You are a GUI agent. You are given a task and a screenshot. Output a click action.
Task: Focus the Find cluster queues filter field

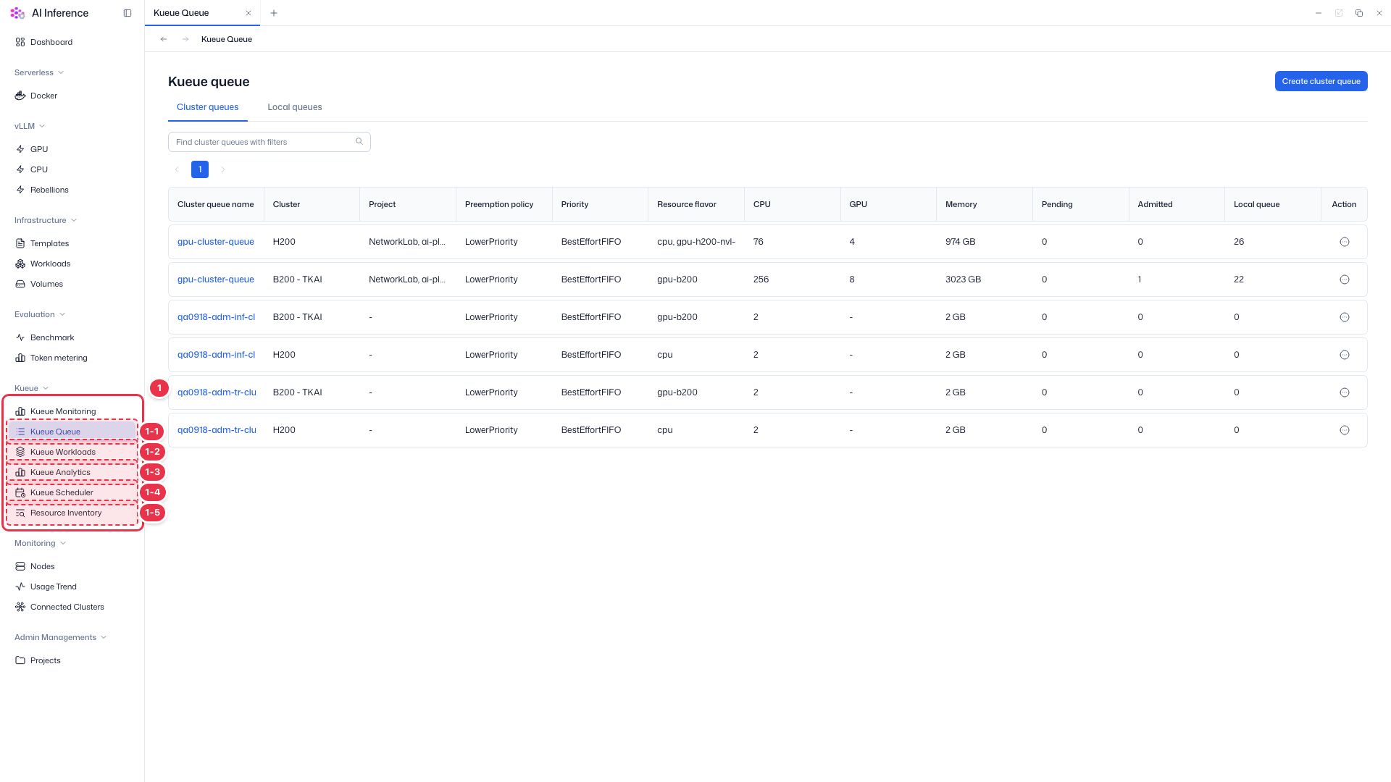[270, 142]
